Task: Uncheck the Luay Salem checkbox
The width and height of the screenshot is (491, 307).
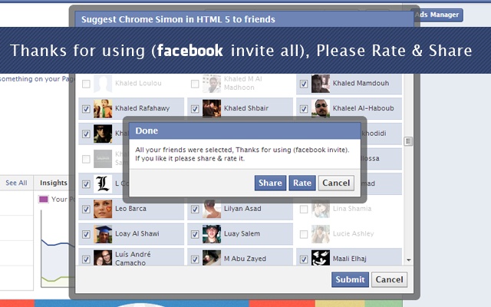Action: [x=195, y=234]
